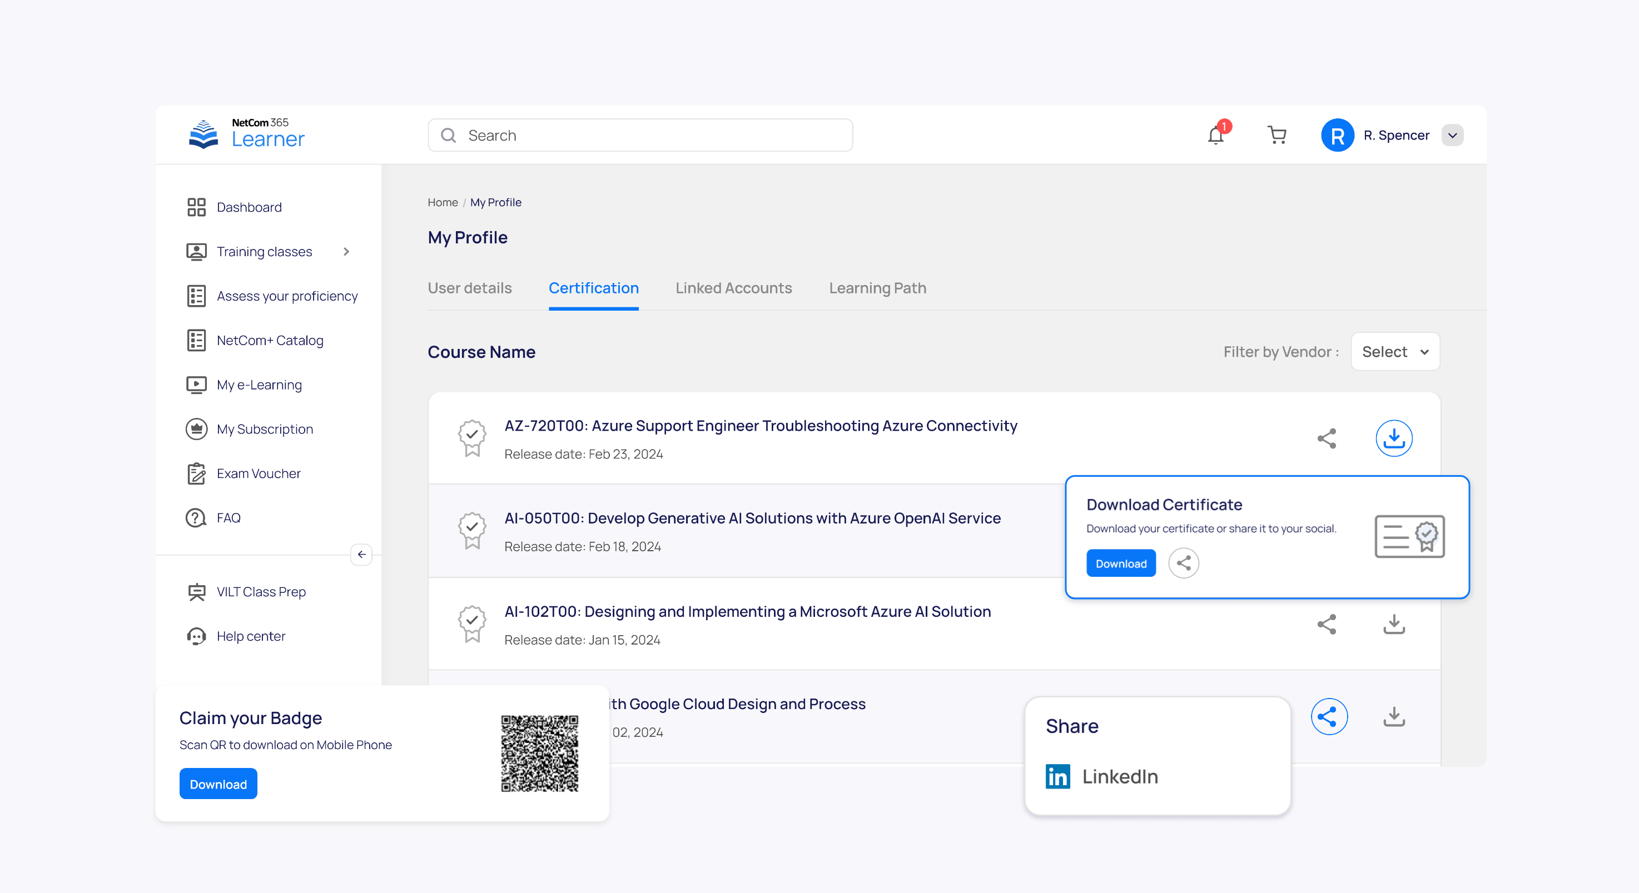The width and height of the screenshot is (1639, 893).
Task: Expand the R. Spencer account menu
Action: (1452, 136)
